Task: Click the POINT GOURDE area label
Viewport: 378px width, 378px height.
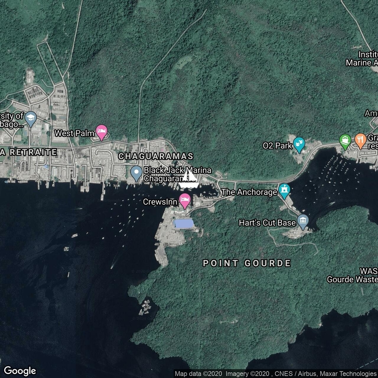Action: 247,263
